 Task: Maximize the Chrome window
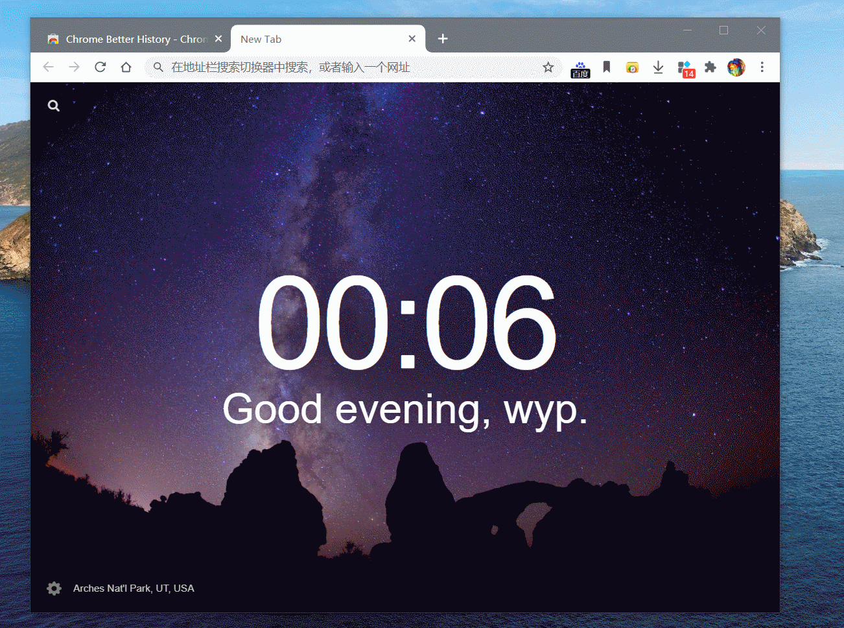pyautogui.click(x=724, y=30)
